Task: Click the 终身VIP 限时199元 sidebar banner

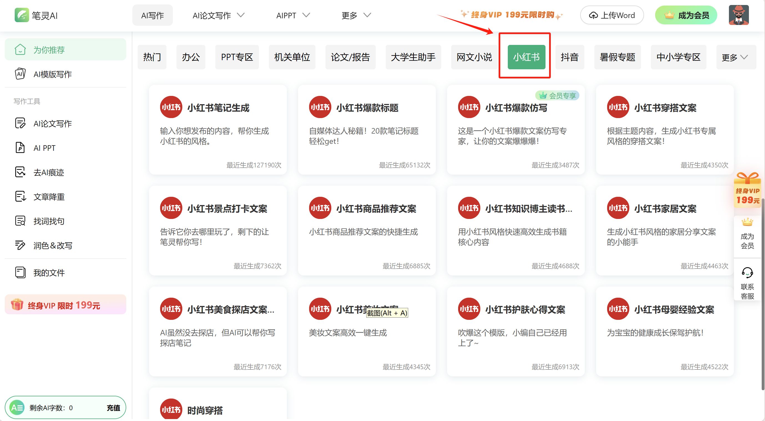Action: [65, 305]
